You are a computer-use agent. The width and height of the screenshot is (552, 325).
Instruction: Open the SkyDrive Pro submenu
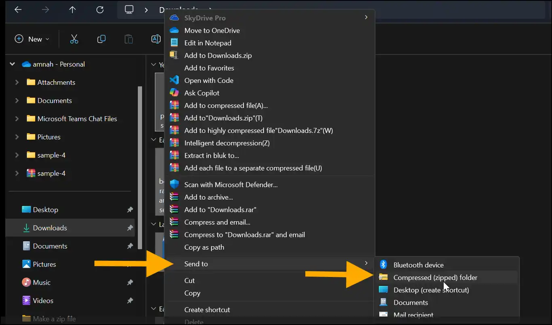click(270, 18)
